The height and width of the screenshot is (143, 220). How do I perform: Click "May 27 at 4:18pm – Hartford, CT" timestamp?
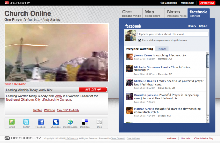pos(153,59)
